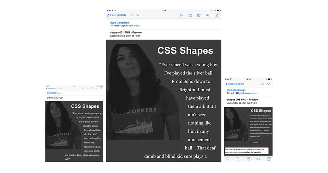Screen dimensions: 328x173
Task: Compose new message from iPod bottom toolbar
Action: (x=269, y=159)
